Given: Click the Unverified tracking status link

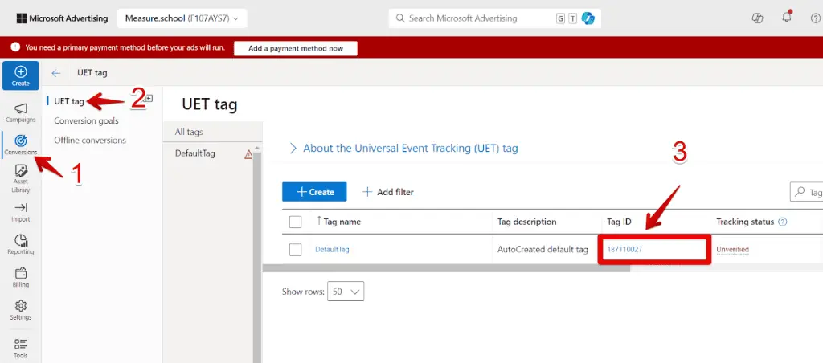Looking at the screenshot, I should tap(733, 250).
